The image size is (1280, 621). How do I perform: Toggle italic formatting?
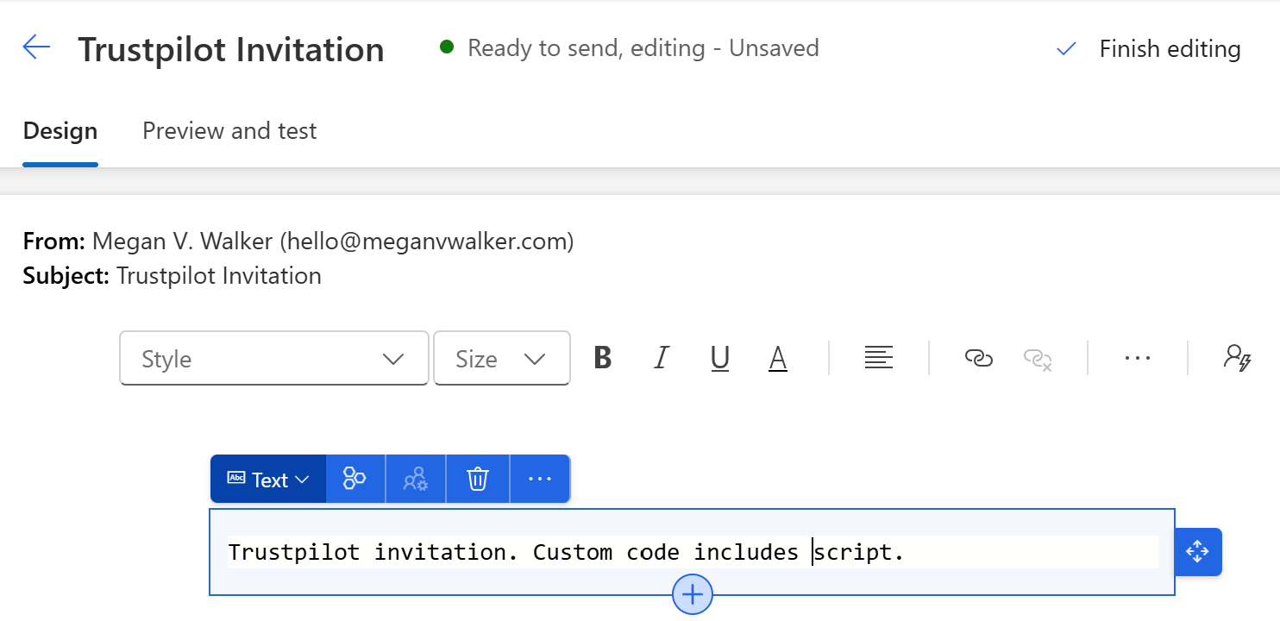click(x=662, y=358)
